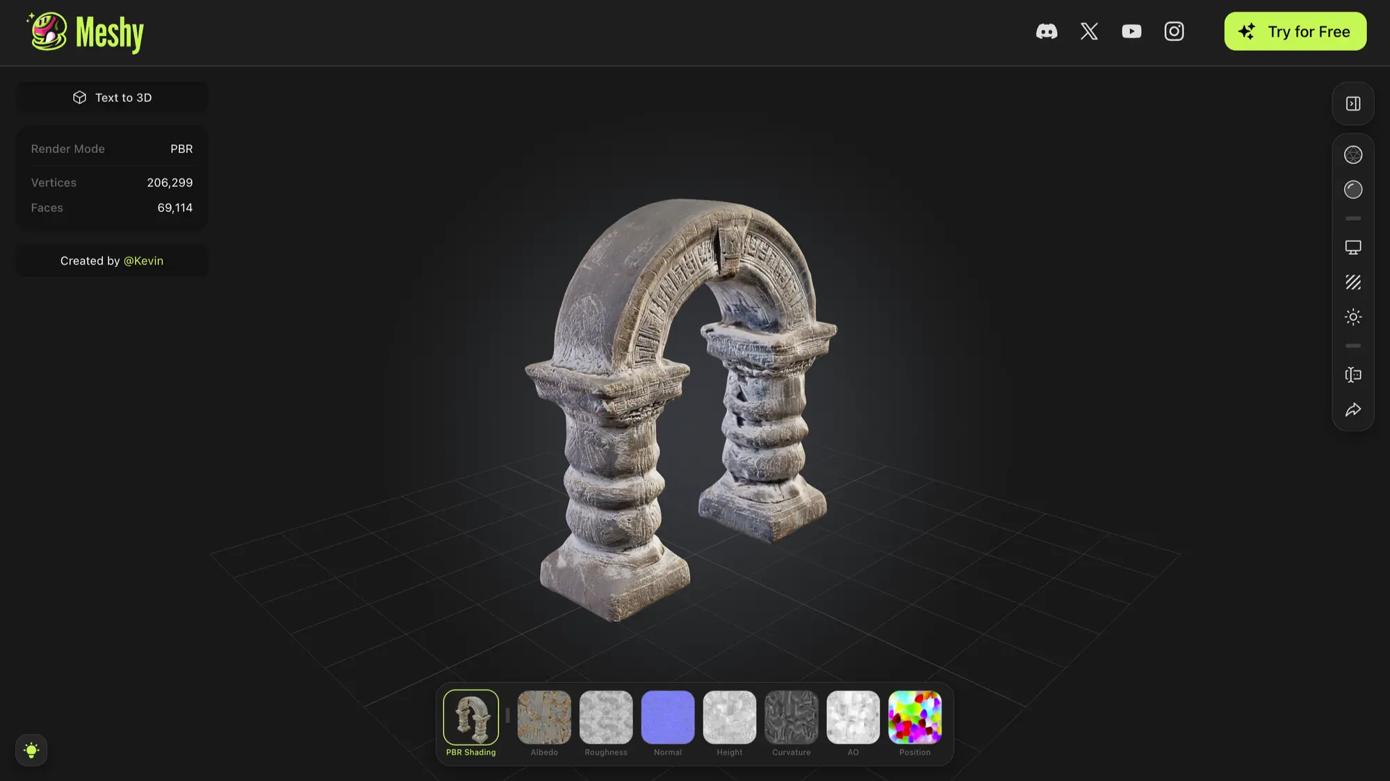The width and height of the screenshot is (1390, 781).
Task: Visit Meshy's YouTube channel
Action: point(1131,31)
